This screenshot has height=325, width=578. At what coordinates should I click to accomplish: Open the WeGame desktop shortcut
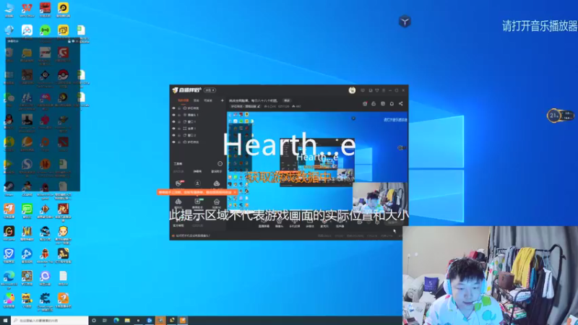9,233
